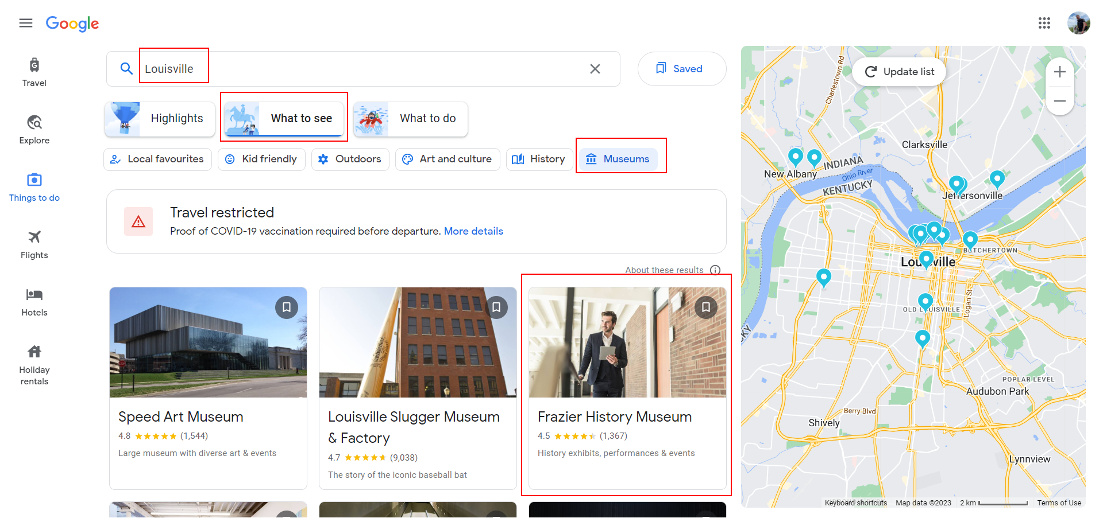
Task: Click the Clarksville label on map
Action: tap(924, 145)
